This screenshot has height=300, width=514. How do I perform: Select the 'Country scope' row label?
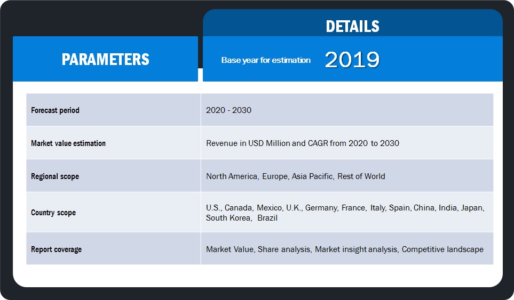tap(53, 213)
